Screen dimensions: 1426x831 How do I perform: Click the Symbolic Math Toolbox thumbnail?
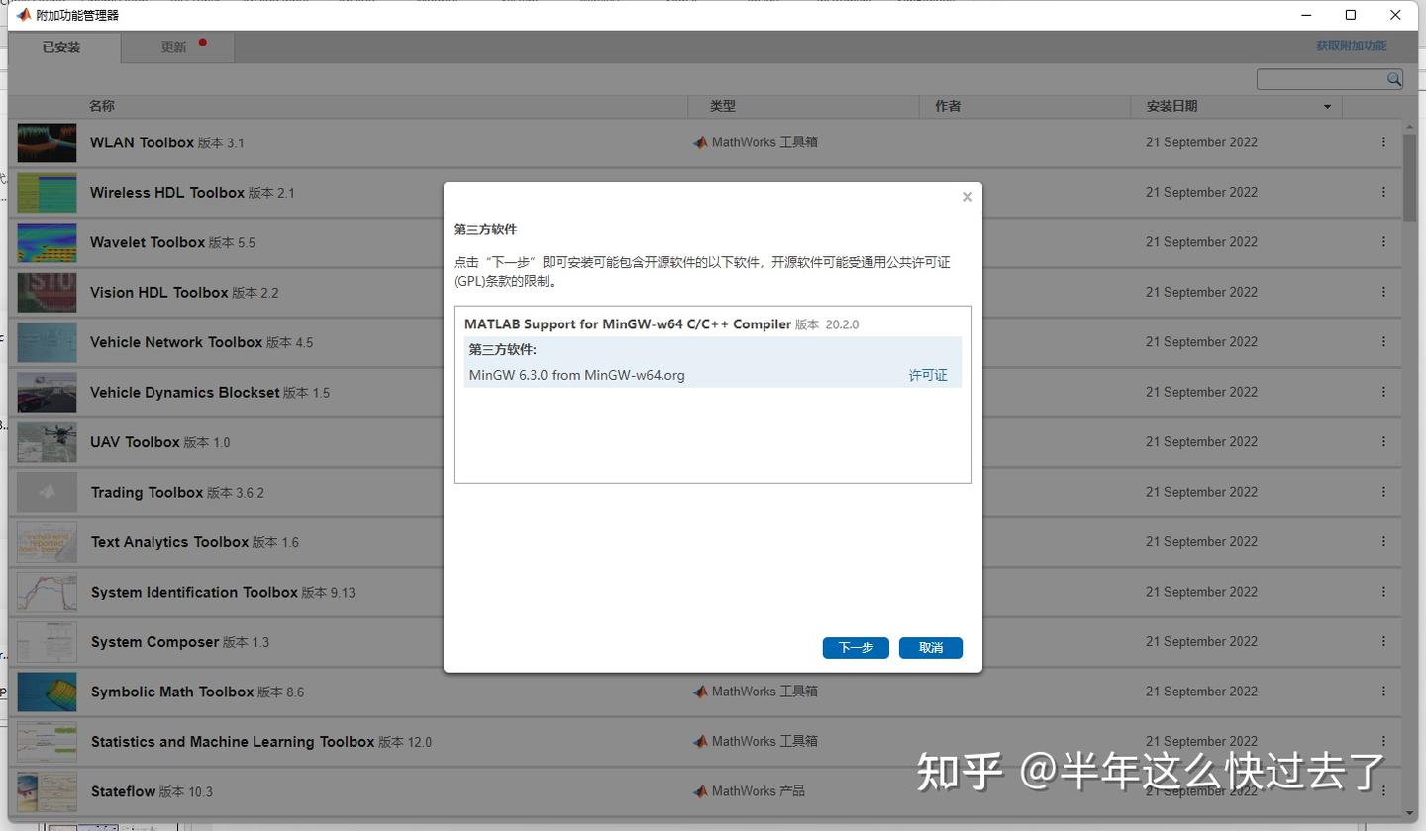46,692
